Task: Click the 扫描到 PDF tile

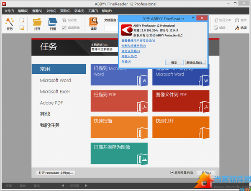Action: 119,101
